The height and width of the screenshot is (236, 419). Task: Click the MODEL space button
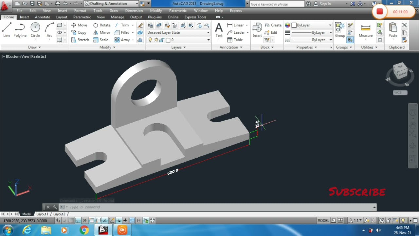point(323,221)
